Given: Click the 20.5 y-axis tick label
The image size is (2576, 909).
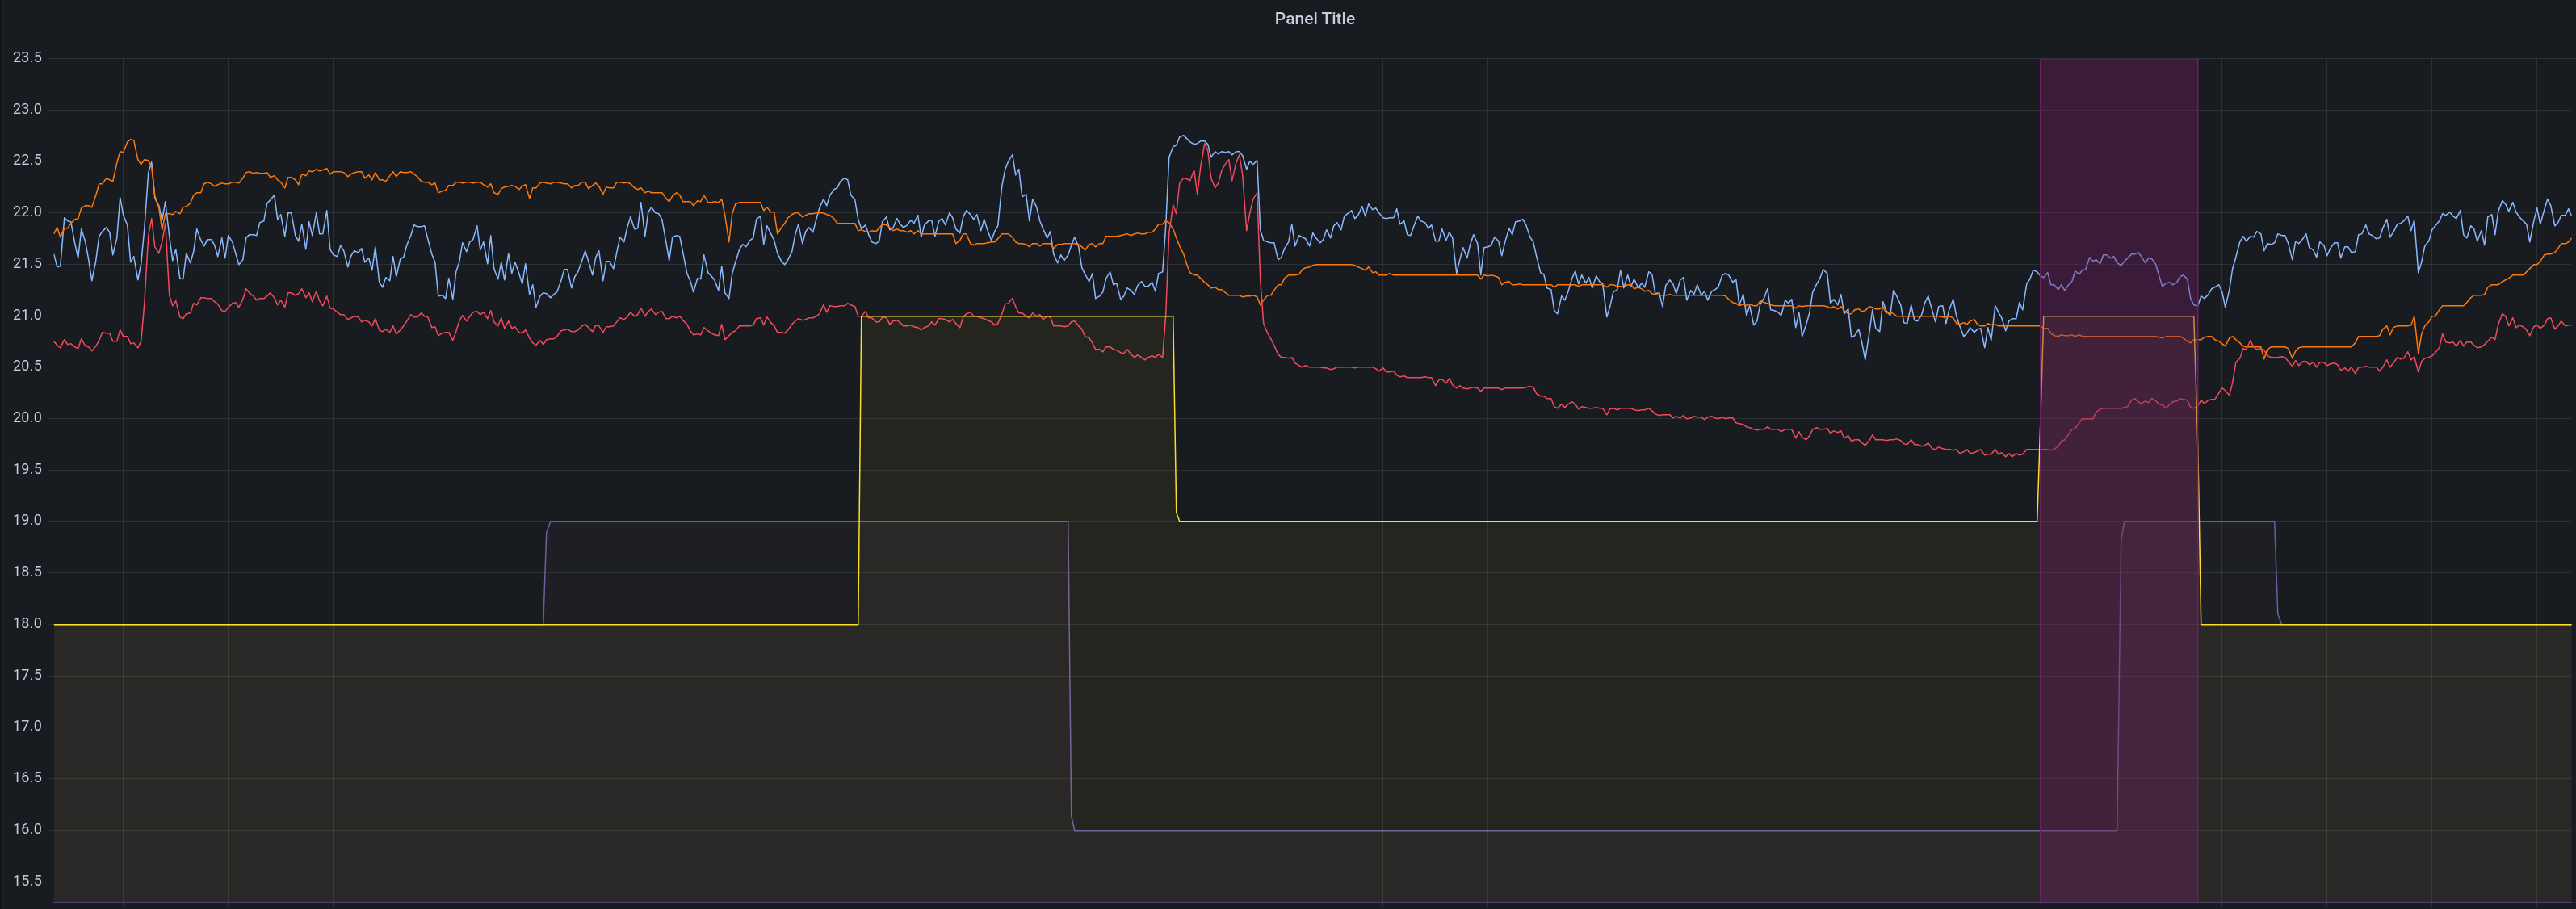Looking at the screenshot, I should pos(27,366).
